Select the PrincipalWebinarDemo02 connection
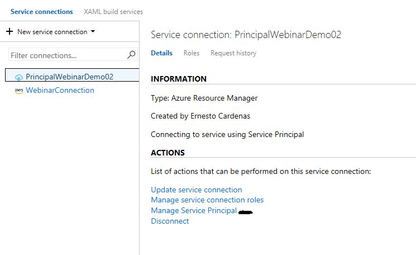Screen dimensions: 416x255 [x=72, y=75]
